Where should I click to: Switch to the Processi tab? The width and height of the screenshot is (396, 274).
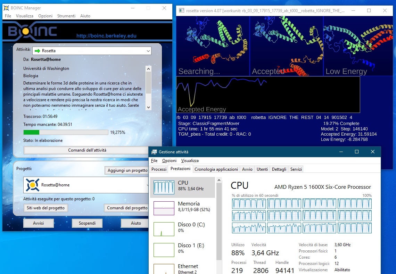pyautogui.click(x=159, y=169)
